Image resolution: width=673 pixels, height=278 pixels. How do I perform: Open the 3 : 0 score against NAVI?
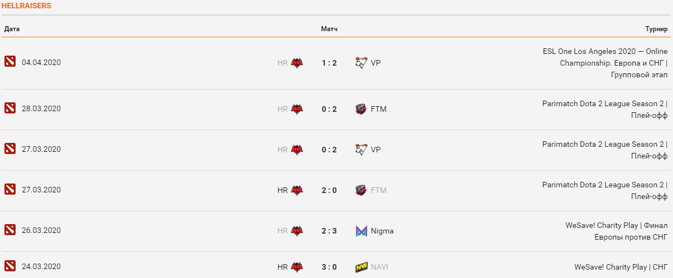329,267
